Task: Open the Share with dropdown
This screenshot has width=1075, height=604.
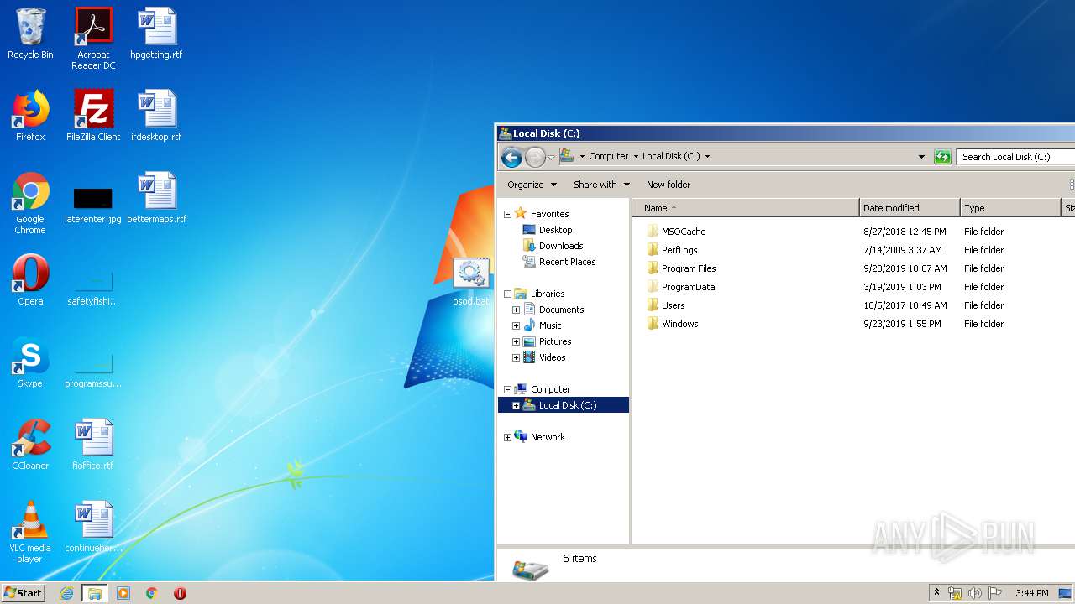Action: tap(601, 185)
